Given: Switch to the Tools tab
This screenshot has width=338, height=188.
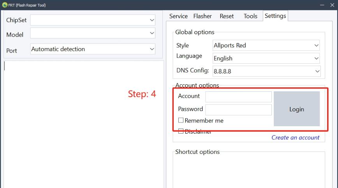Looking at the screenshot, I should tap(250, 16).
